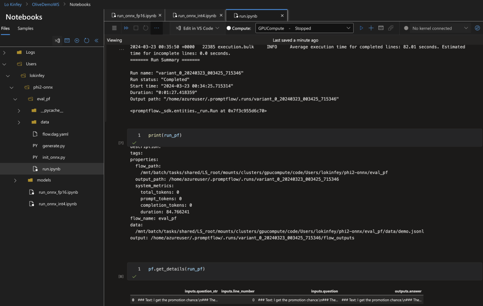Screen dimensions: 483x306
Task: Switch to the Samples tab
Action: tap(25, 28)
